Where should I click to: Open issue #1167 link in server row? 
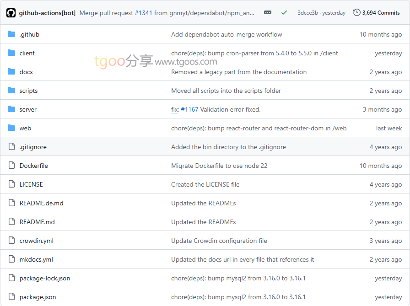[189, 109]
